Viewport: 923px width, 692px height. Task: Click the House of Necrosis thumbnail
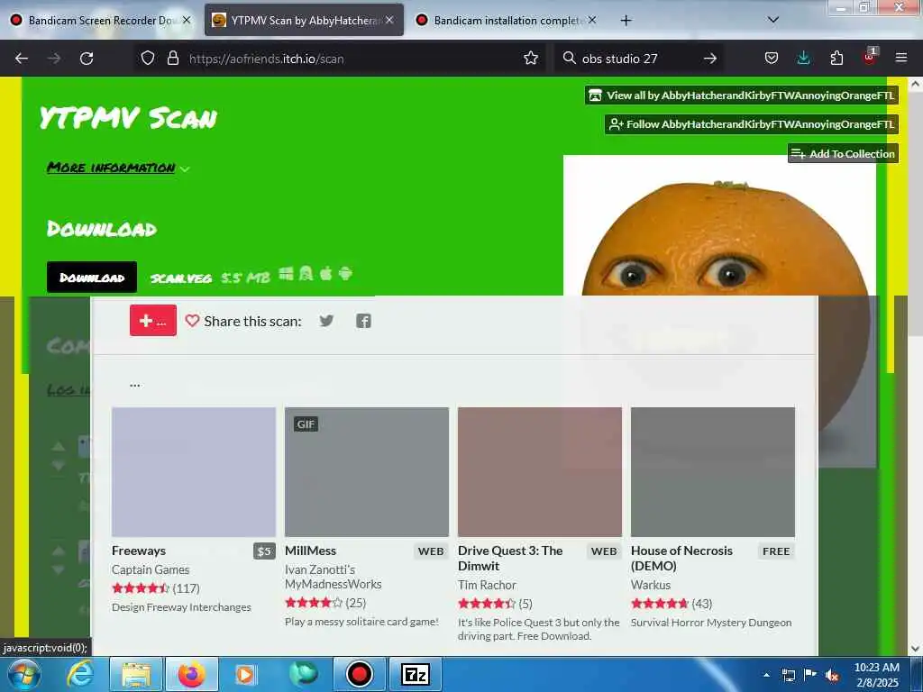click(x=713, y=472)
